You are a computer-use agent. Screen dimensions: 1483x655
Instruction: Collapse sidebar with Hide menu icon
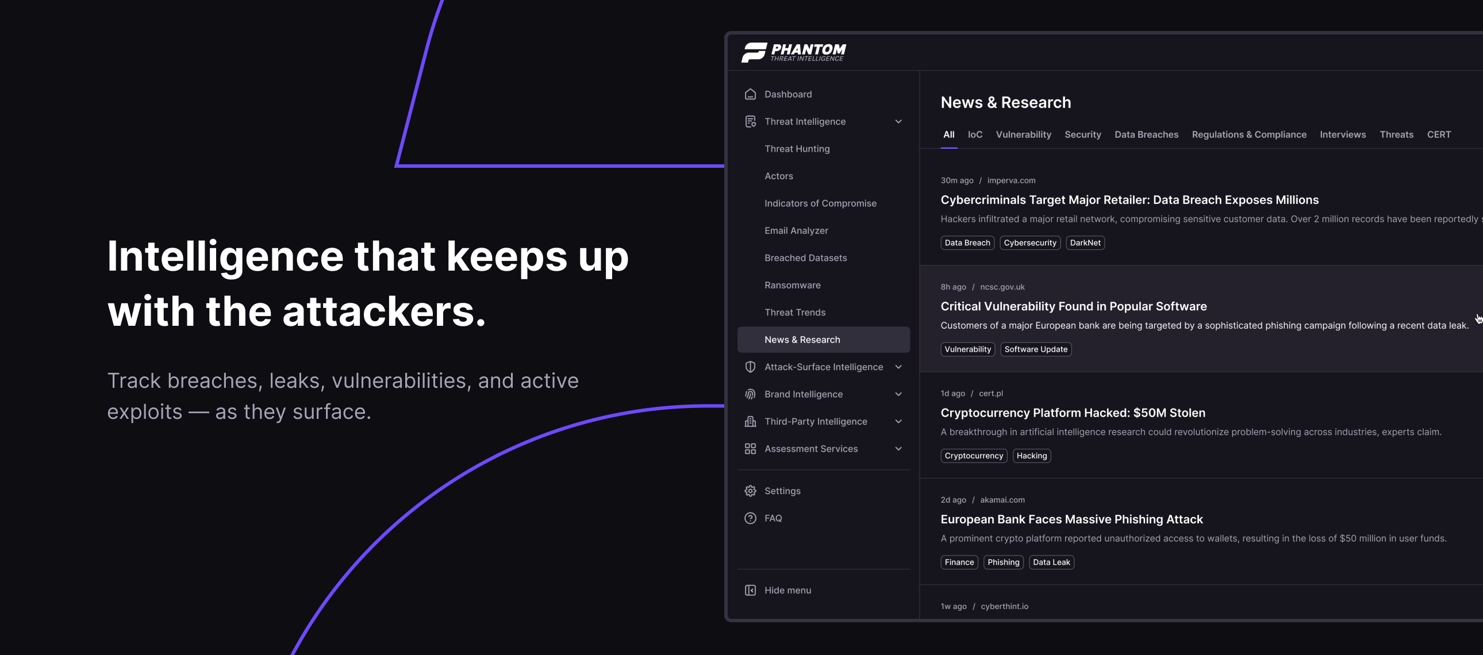[750, 590]
